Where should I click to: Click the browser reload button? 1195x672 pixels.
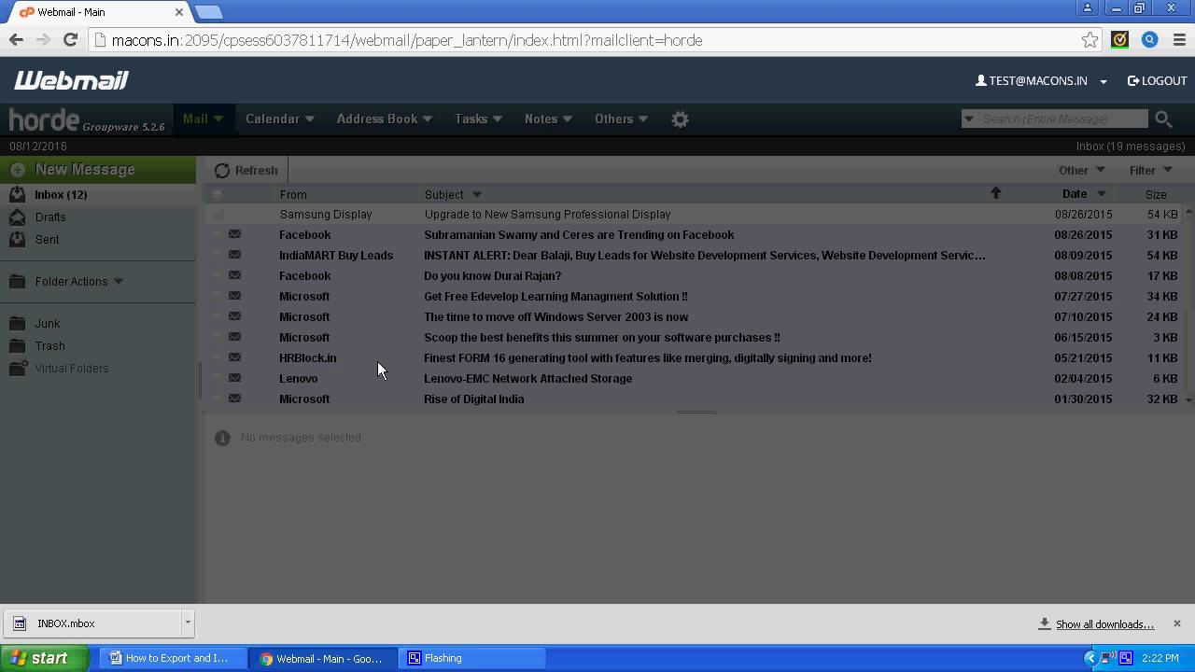click(x=70, y=40)
